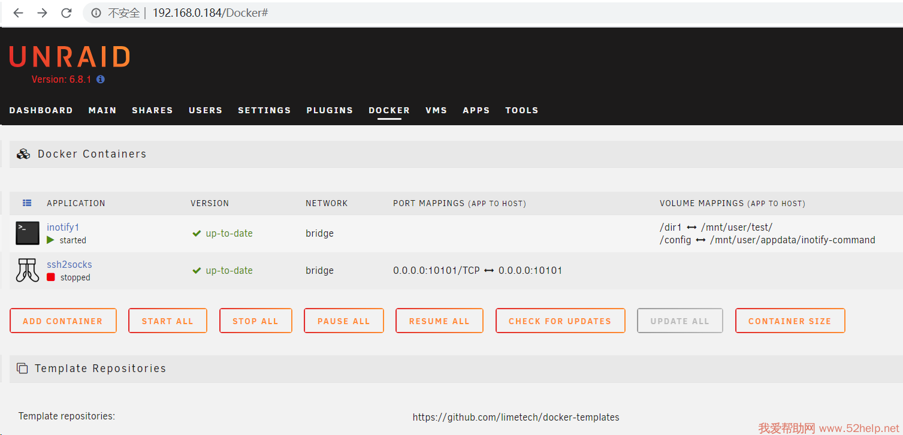Click the Template Repositories section icon
The width and height of the screenshot is (903, 435).
pos(22,368)
